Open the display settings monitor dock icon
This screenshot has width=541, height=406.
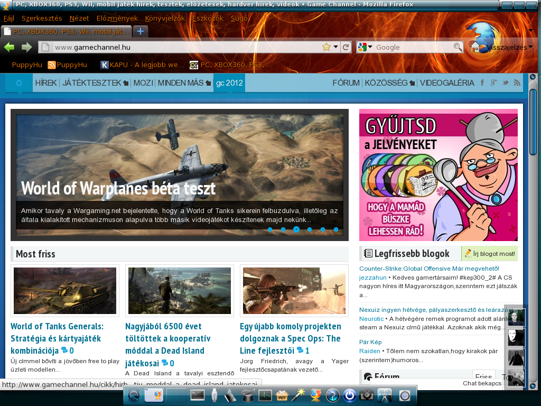[x=385, y=395]
